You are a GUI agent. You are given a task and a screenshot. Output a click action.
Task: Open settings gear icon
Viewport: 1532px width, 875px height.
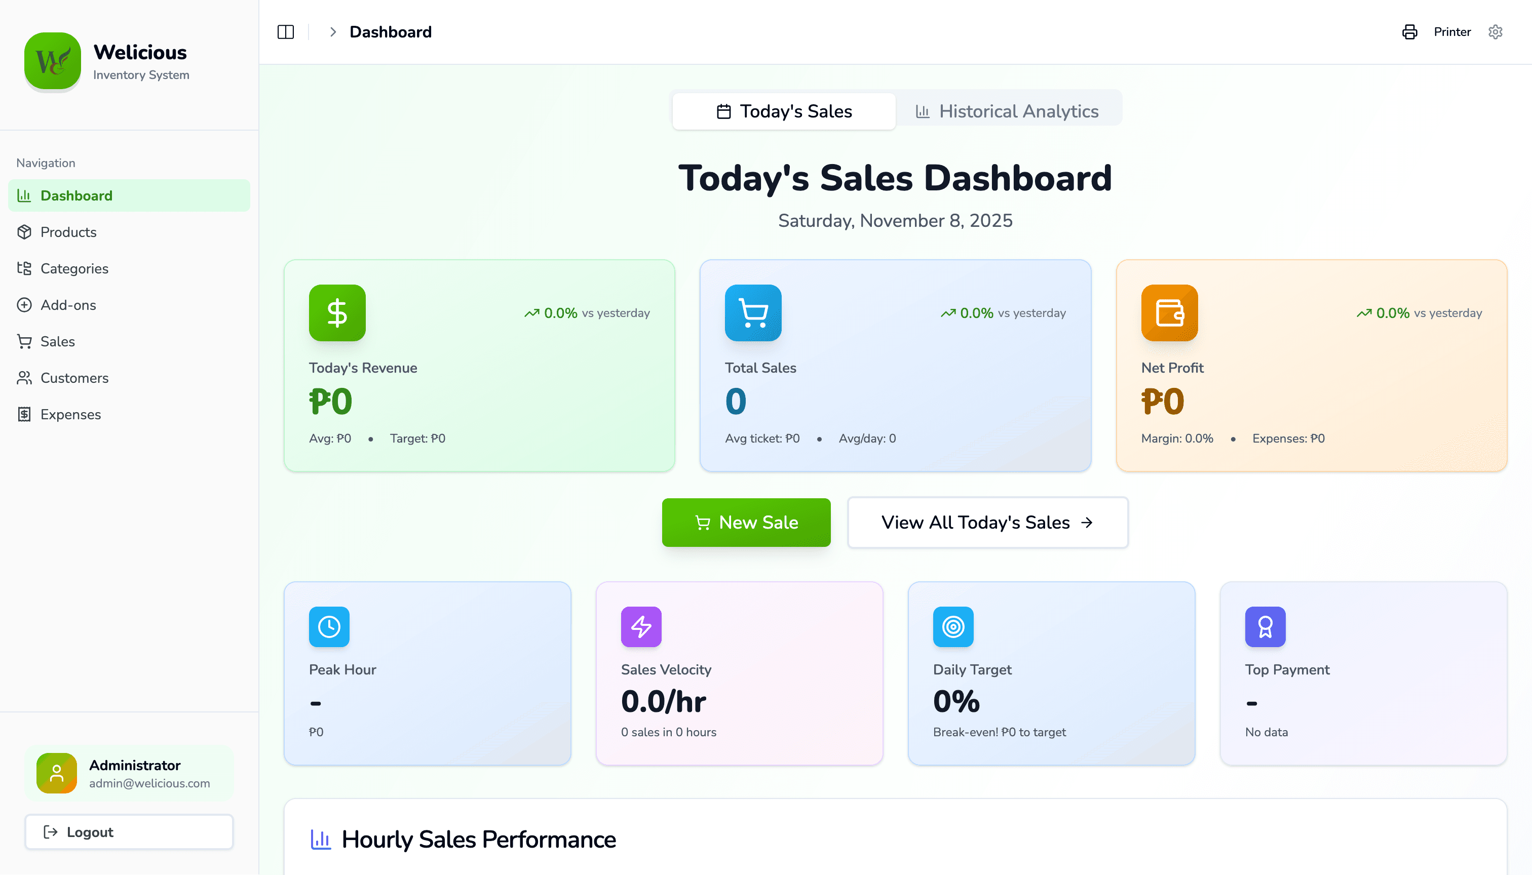(x=1496, y=32)
